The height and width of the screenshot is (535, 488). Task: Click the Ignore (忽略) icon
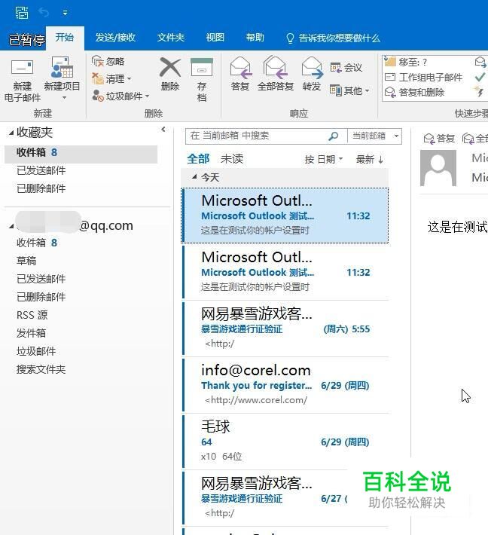[98, 61]
